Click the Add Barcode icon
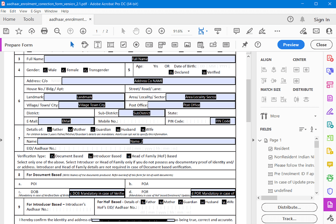This screenshot has width=336, height=224. tap(226, 45)
